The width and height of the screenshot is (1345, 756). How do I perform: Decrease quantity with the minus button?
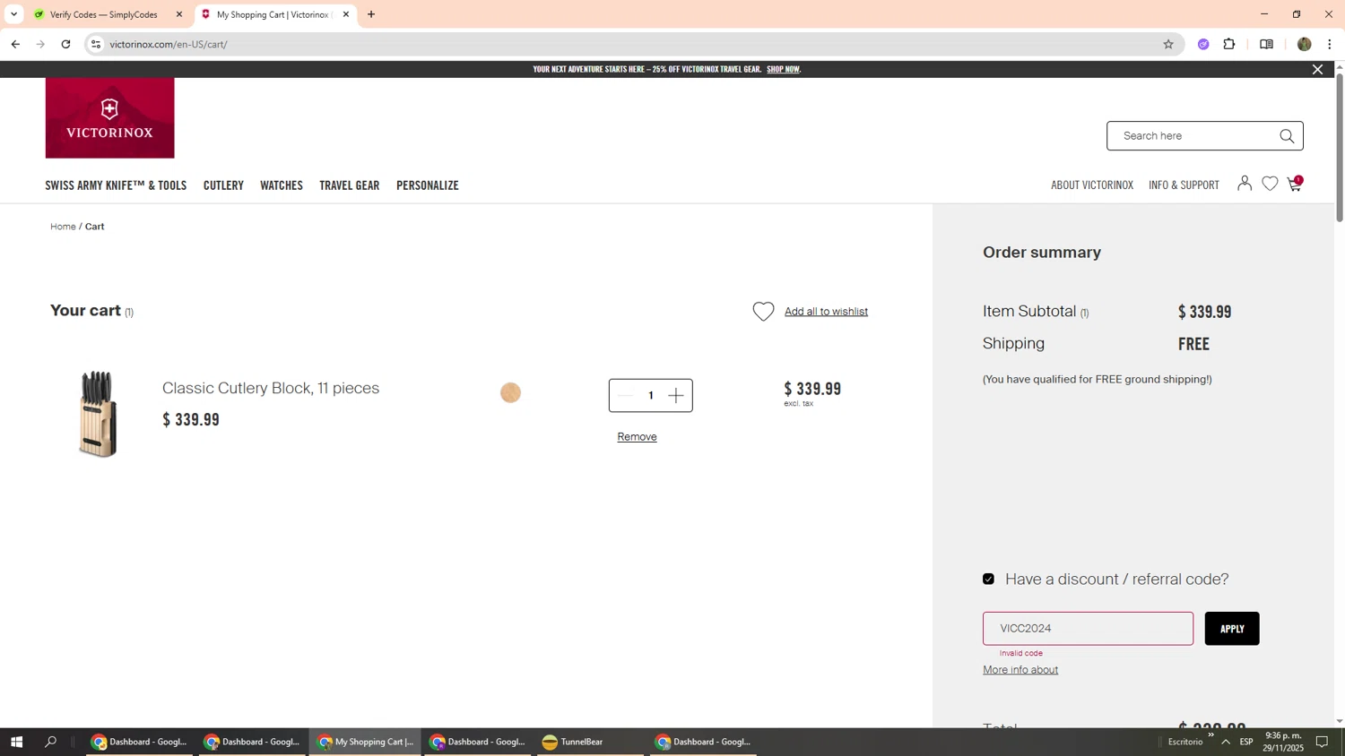click(625, 396)
